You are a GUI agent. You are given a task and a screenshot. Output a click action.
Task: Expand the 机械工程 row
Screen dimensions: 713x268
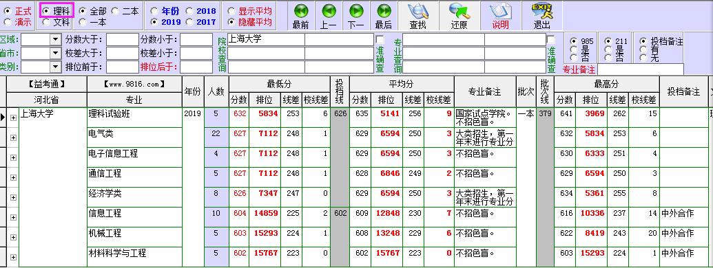(x=13, y=237)
